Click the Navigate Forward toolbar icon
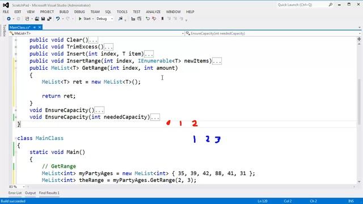Screen dimensions: 363x204 point(19,19)
